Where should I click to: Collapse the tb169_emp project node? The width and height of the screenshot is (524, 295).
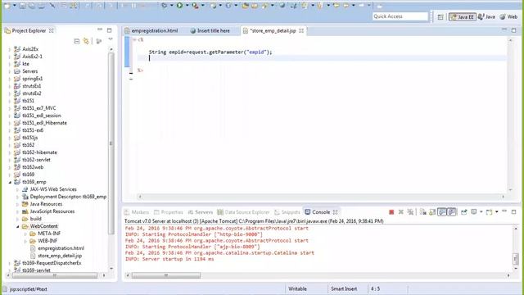(x=10, y=182)
